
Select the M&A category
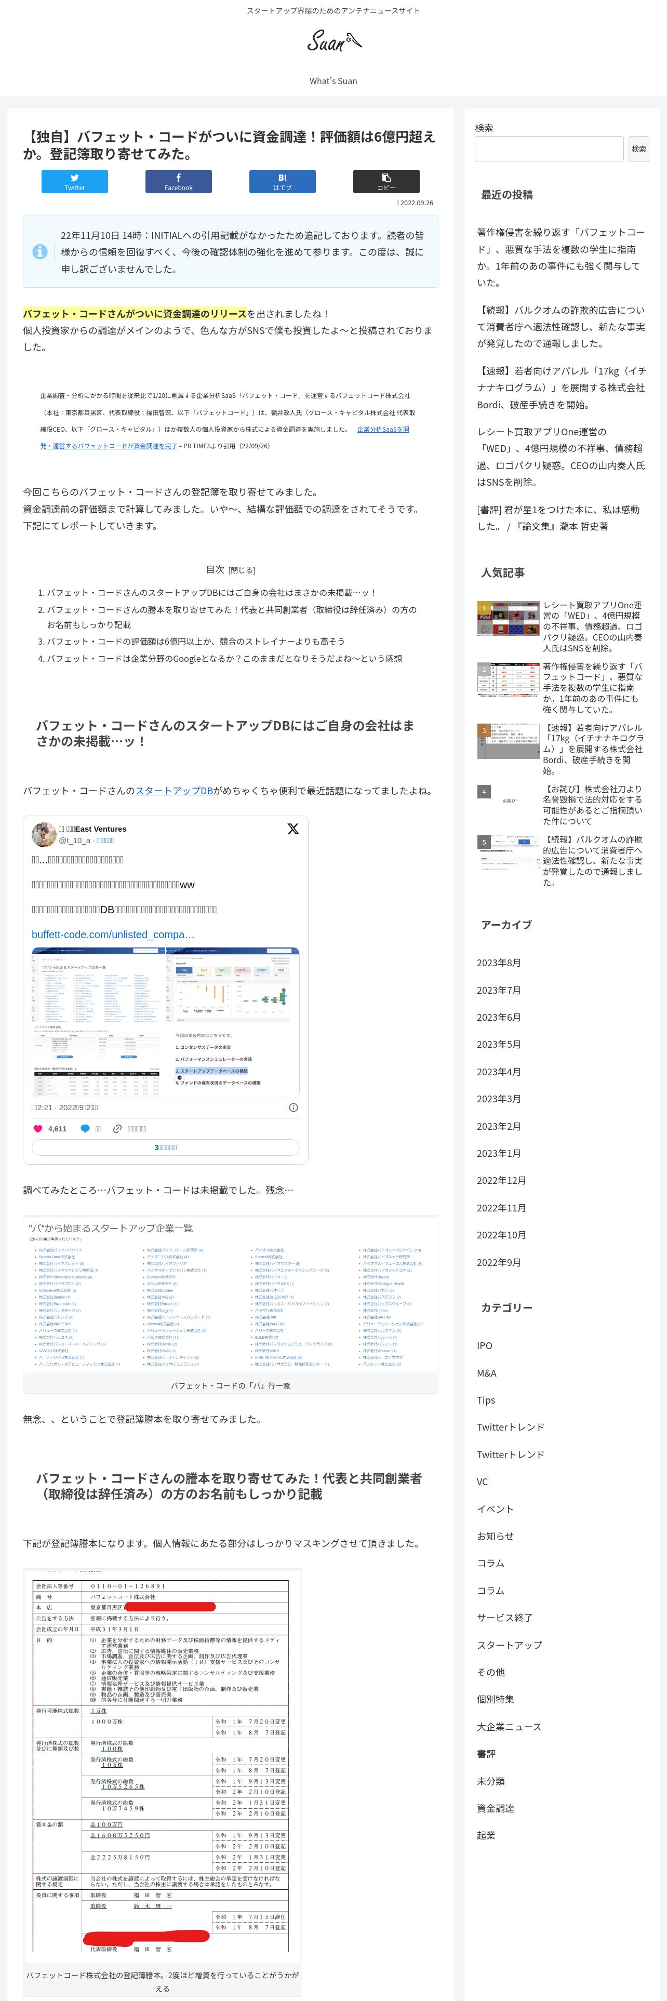487,1373
